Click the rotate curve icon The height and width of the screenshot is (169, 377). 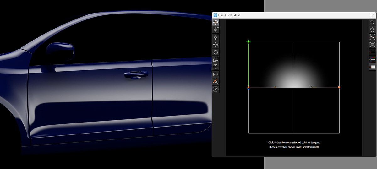(x=216, y=52)
